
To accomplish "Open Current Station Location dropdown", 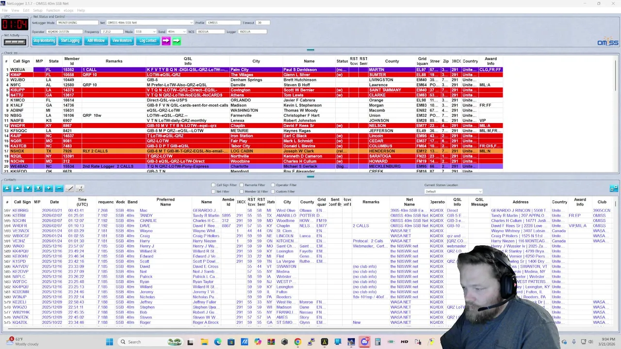I will (454, 191).
